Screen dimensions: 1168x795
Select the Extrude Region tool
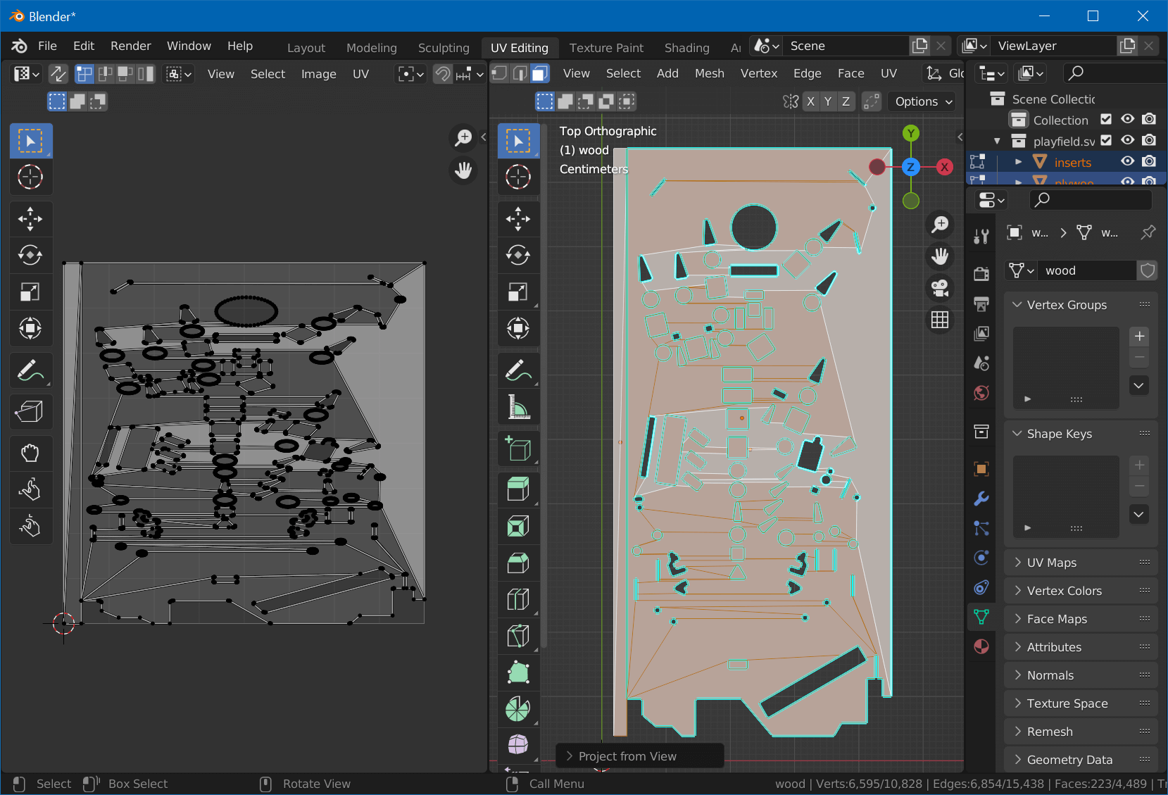(519, 489)
